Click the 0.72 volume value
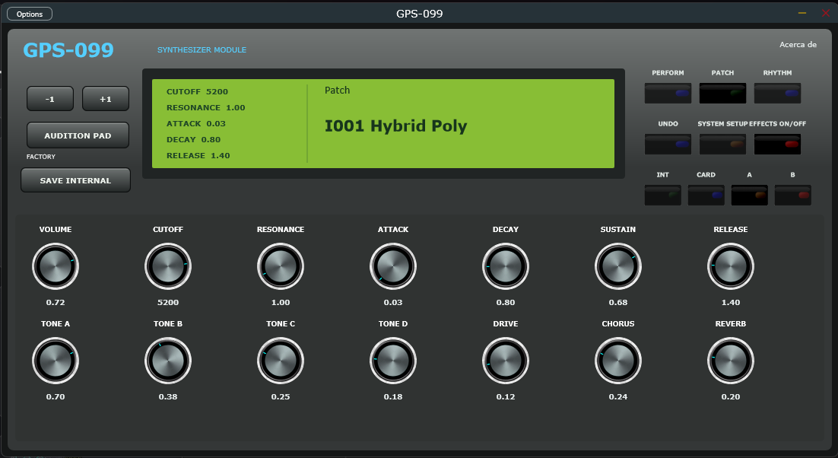 pos(56,303)
